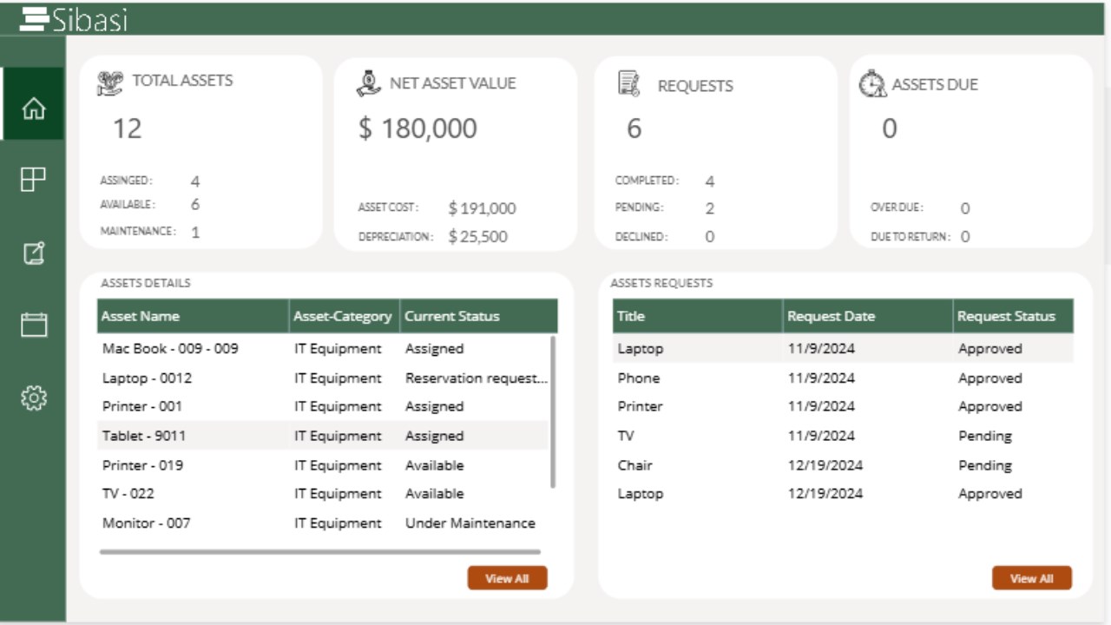
Task: Click View All under Assets Requests
Action: (1031, 578)
